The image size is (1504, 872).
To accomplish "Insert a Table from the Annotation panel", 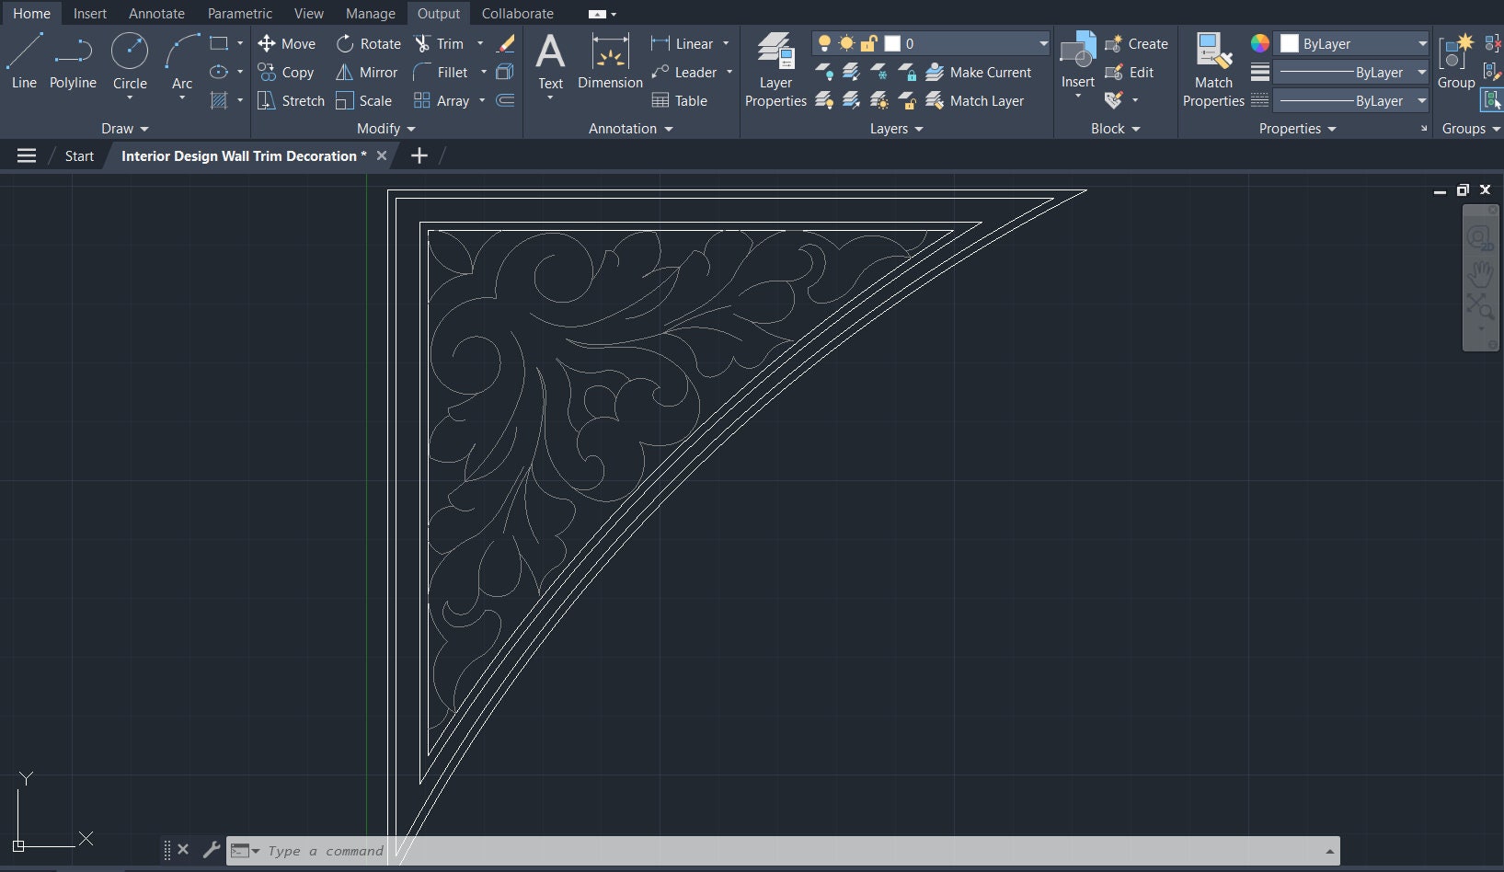I will click(681, 101).
